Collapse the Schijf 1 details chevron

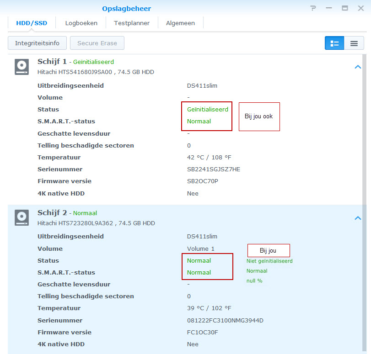358,67
